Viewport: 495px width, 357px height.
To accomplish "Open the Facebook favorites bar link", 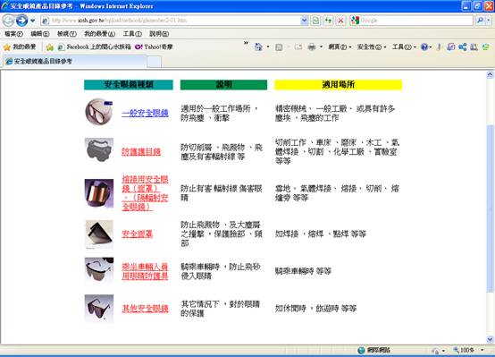I will pos(95,47).
